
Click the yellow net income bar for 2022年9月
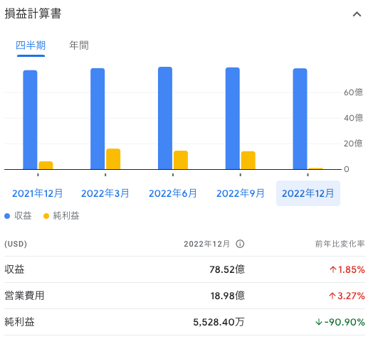248,160
